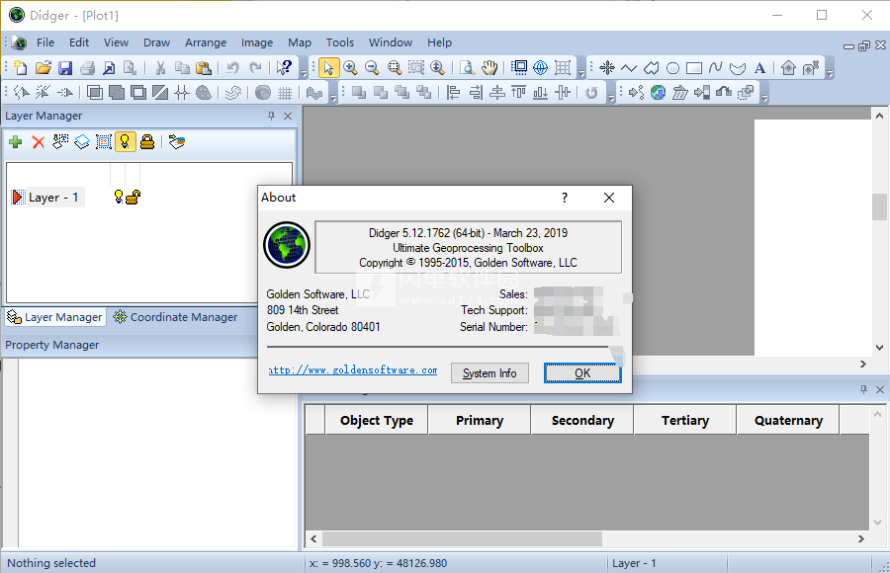Toggle the padlock on Layer - 1
This screenshot has width=890, height=573.
(133, 198)
